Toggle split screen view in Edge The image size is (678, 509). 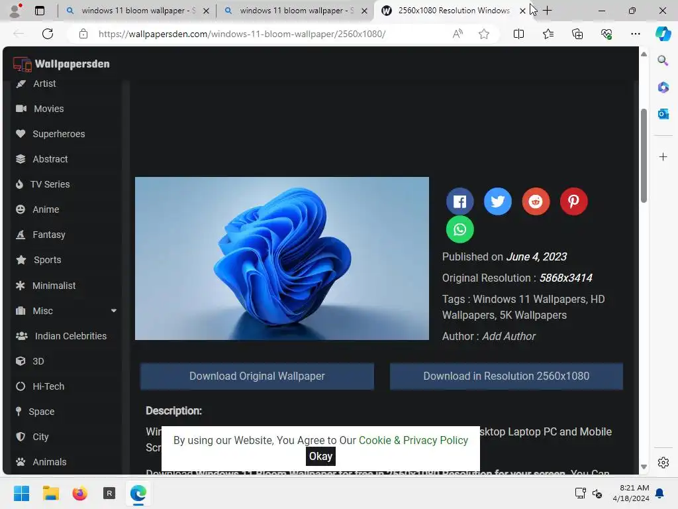[518, 34]
